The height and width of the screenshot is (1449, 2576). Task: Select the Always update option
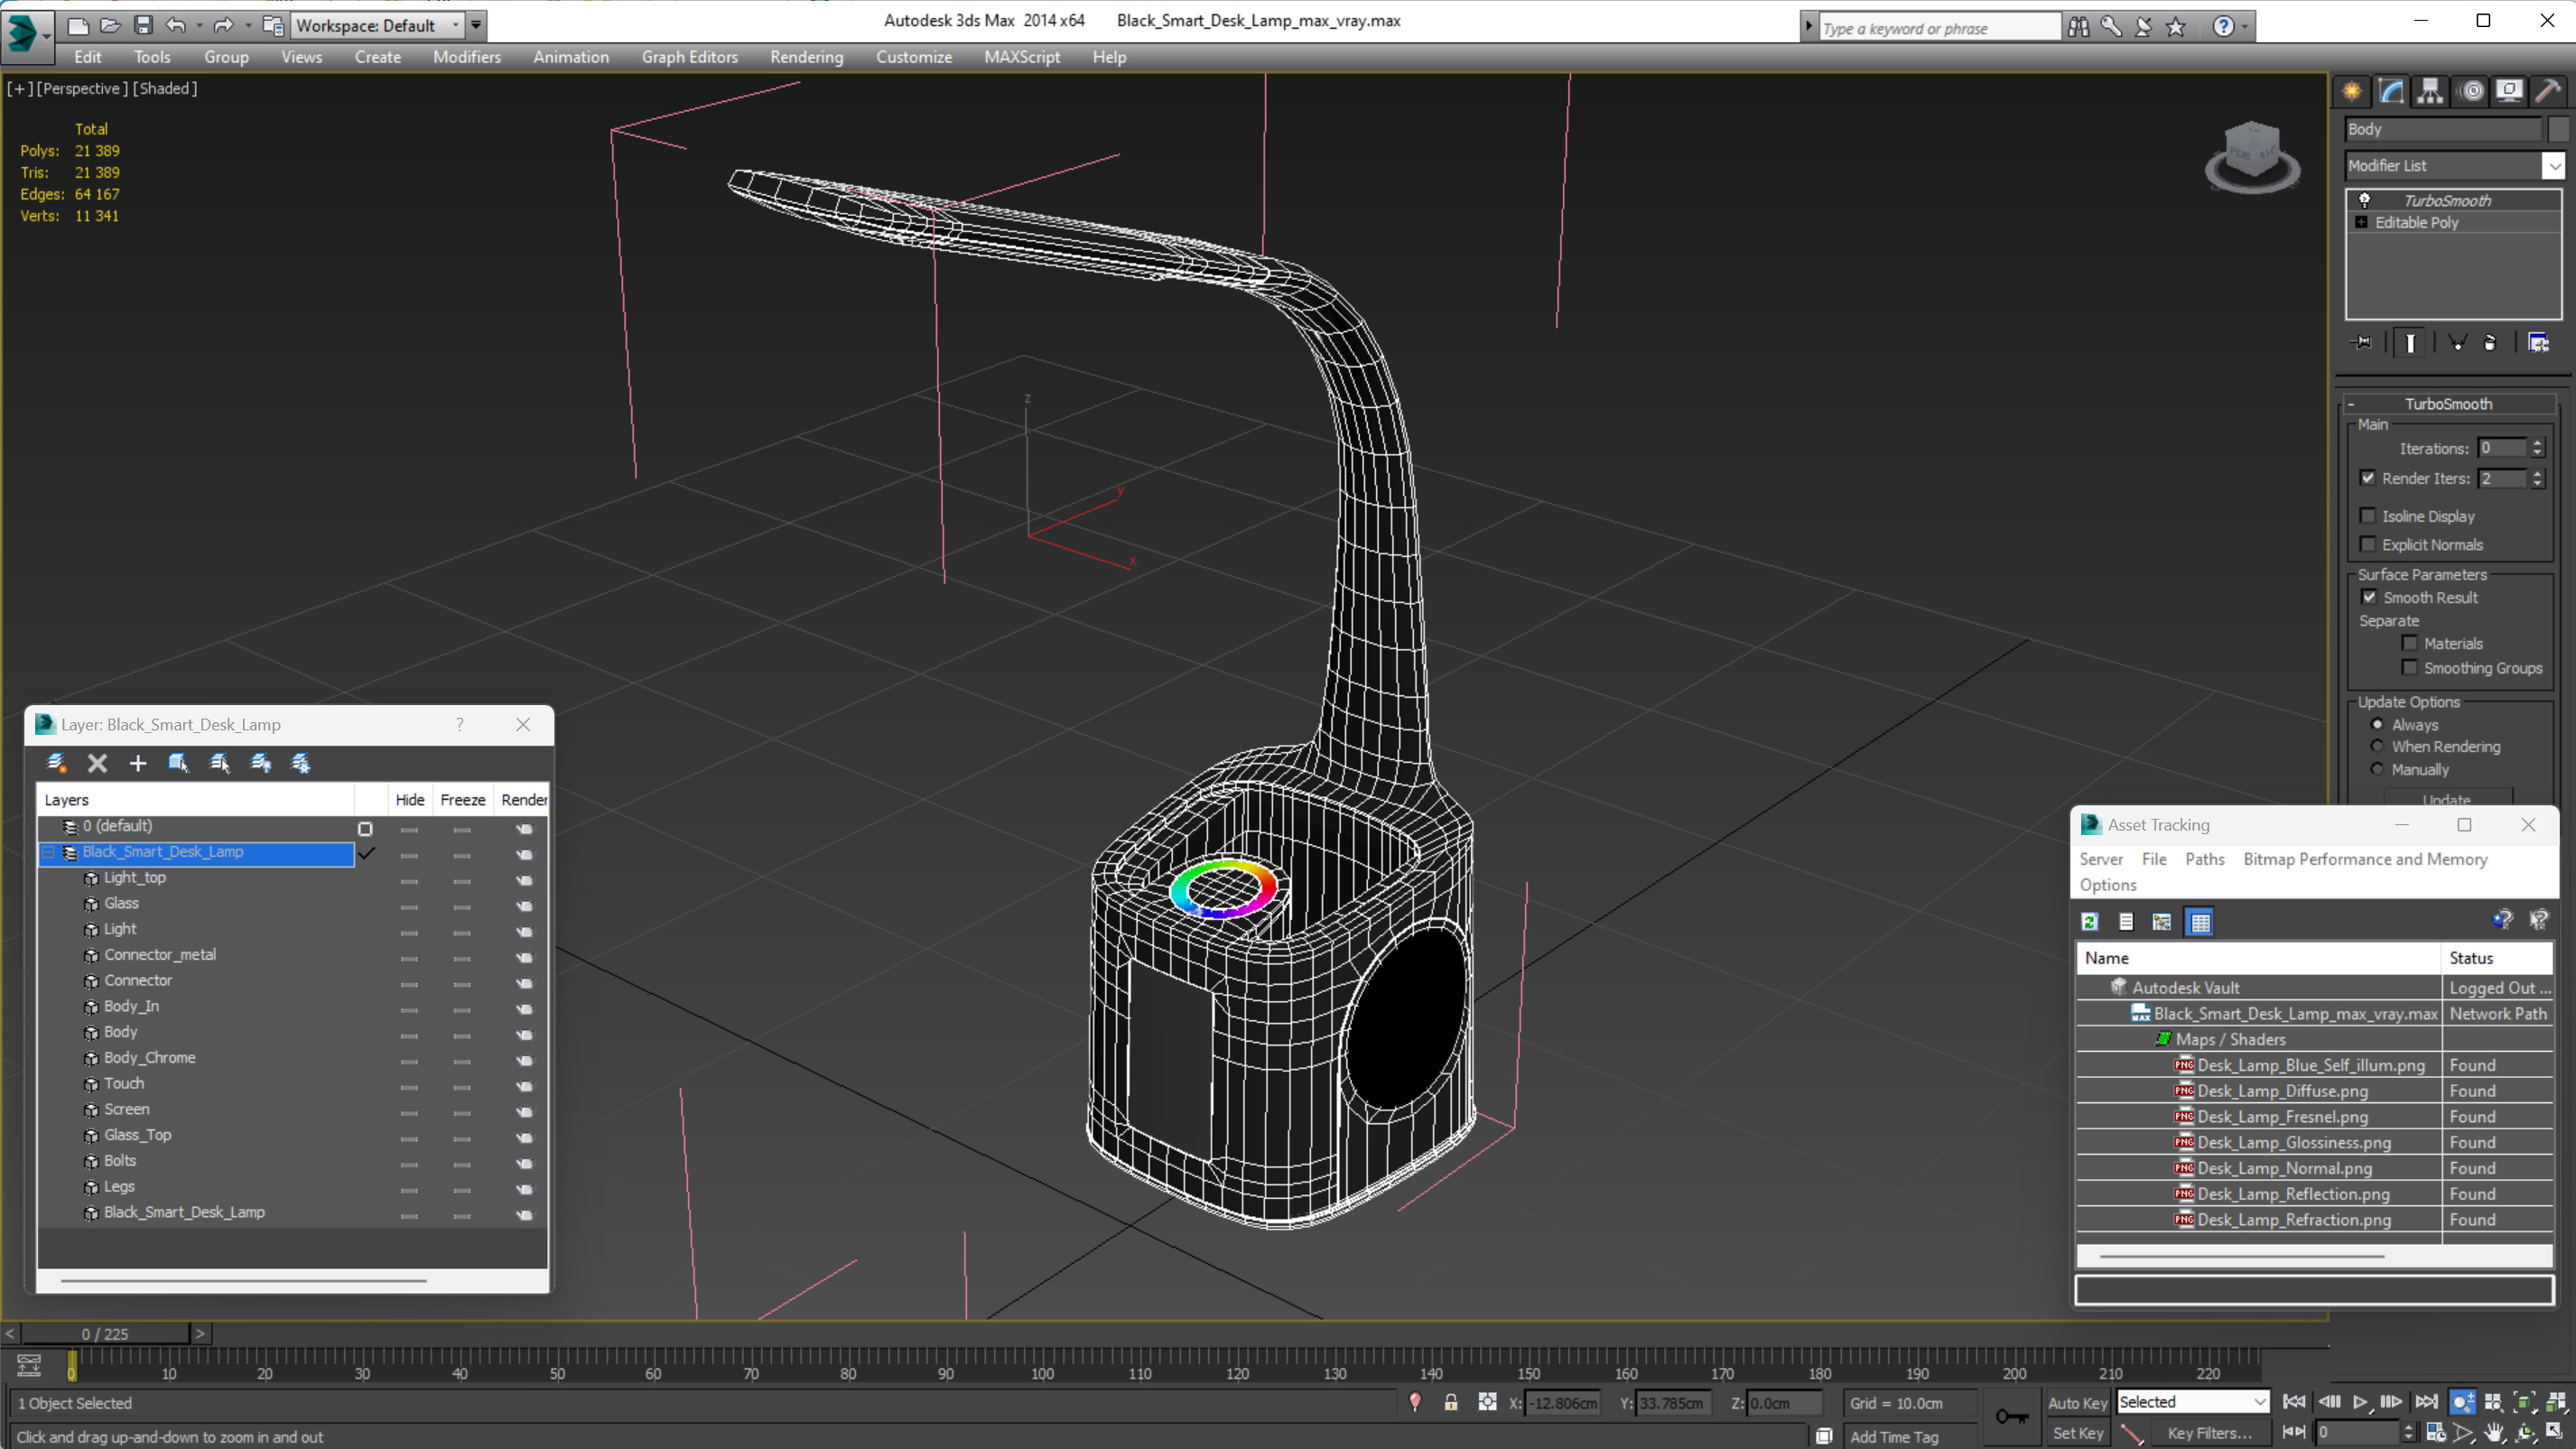pyautogui.click(x=2377, y=724)
